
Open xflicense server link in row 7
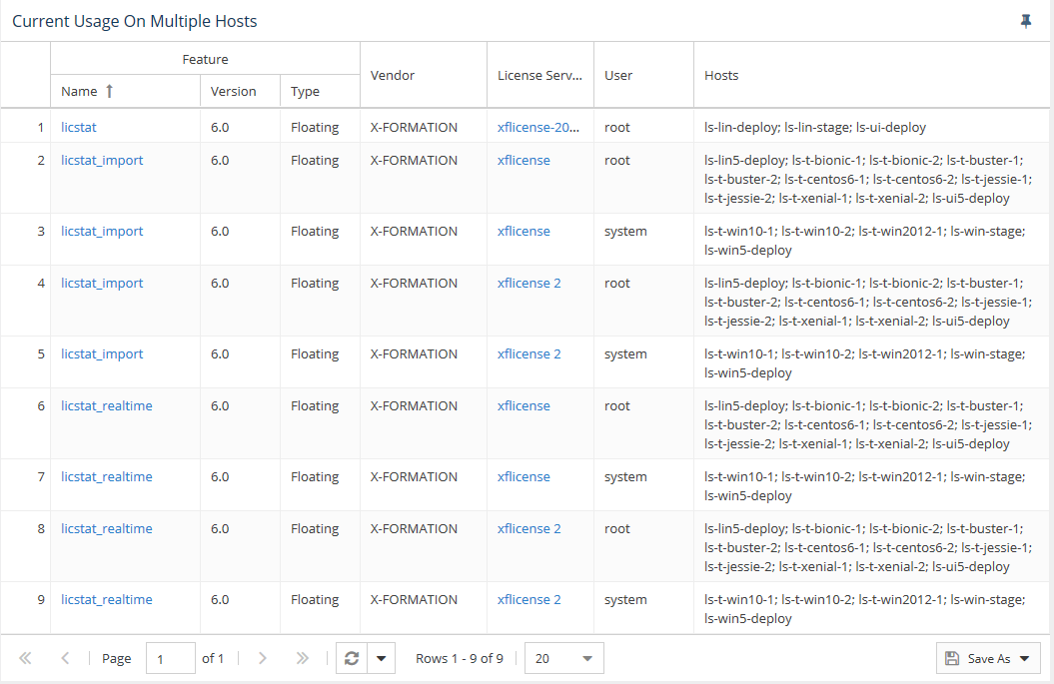pos(524,477)
